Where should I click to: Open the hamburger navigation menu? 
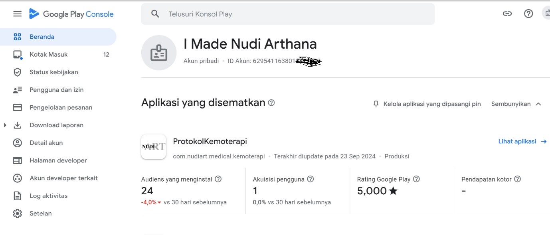point(17,14)
